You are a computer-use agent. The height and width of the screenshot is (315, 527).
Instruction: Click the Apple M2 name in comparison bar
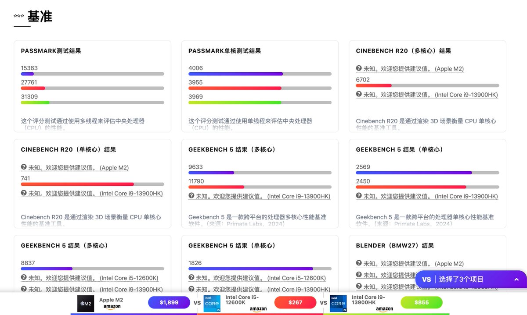coord(111,300)
